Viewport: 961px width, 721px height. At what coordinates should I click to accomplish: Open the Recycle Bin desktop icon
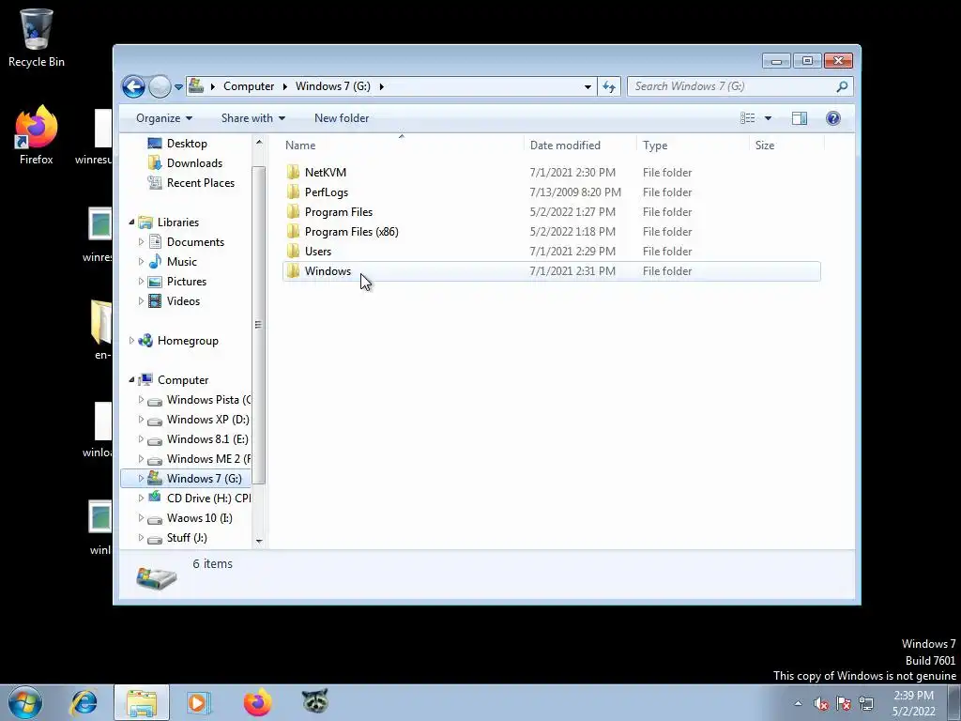pos(37,38)
